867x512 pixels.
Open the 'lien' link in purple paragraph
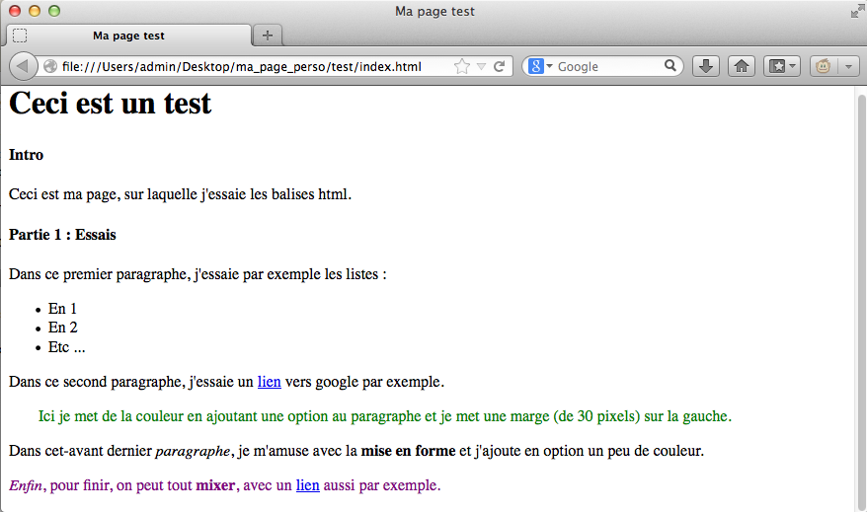[308, 485]
